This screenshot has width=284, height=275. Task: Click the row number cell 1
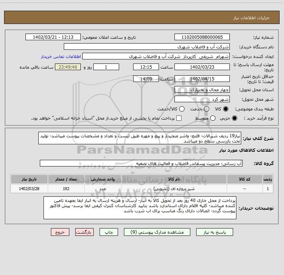268,189
